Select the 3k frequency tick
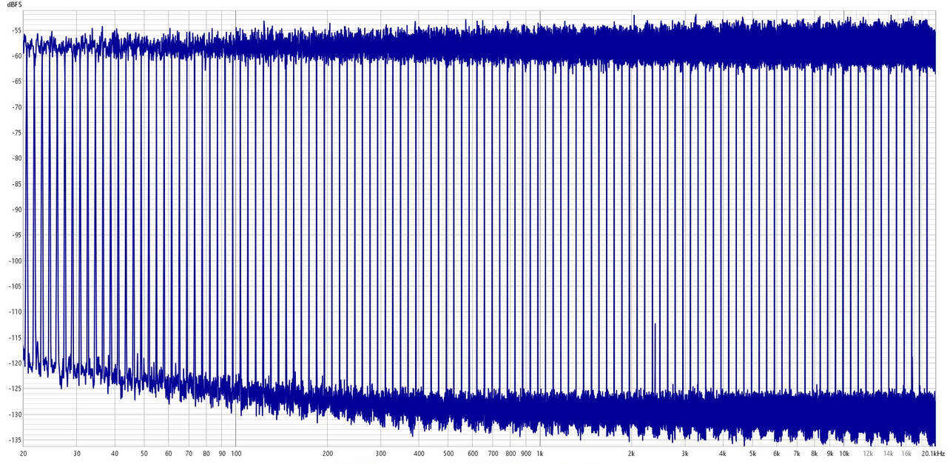 [685, 453]
